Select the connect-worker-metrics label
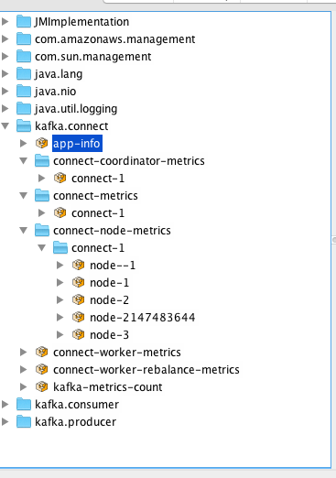Viewport: 336px width, 478px height. point(117,353)
